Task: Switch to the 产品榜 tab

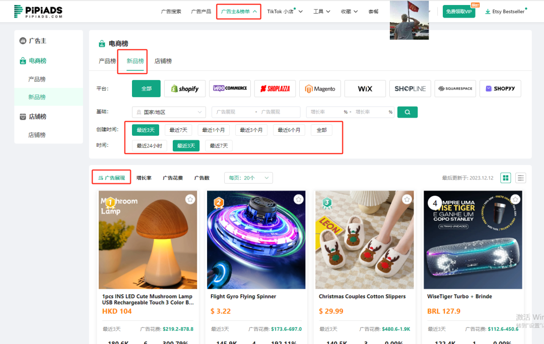Action: (107, 61)
